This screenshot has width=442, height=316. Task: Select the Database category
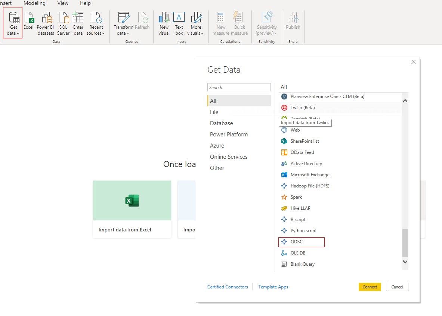pos(239,123)
